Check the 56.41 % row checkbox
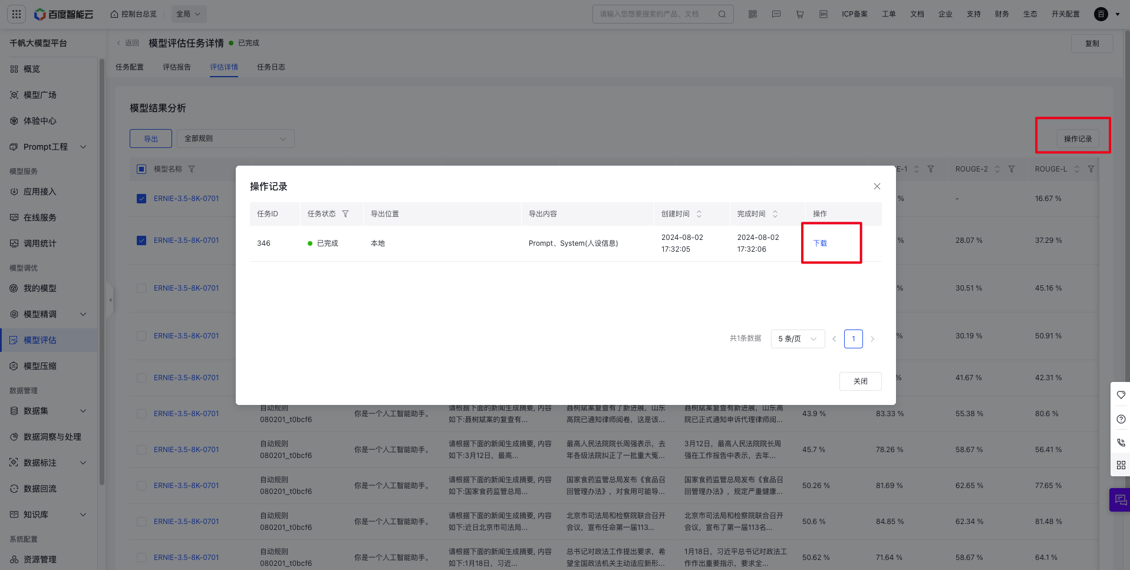This screenshot has width=1130, height=570. click(141, 450)
